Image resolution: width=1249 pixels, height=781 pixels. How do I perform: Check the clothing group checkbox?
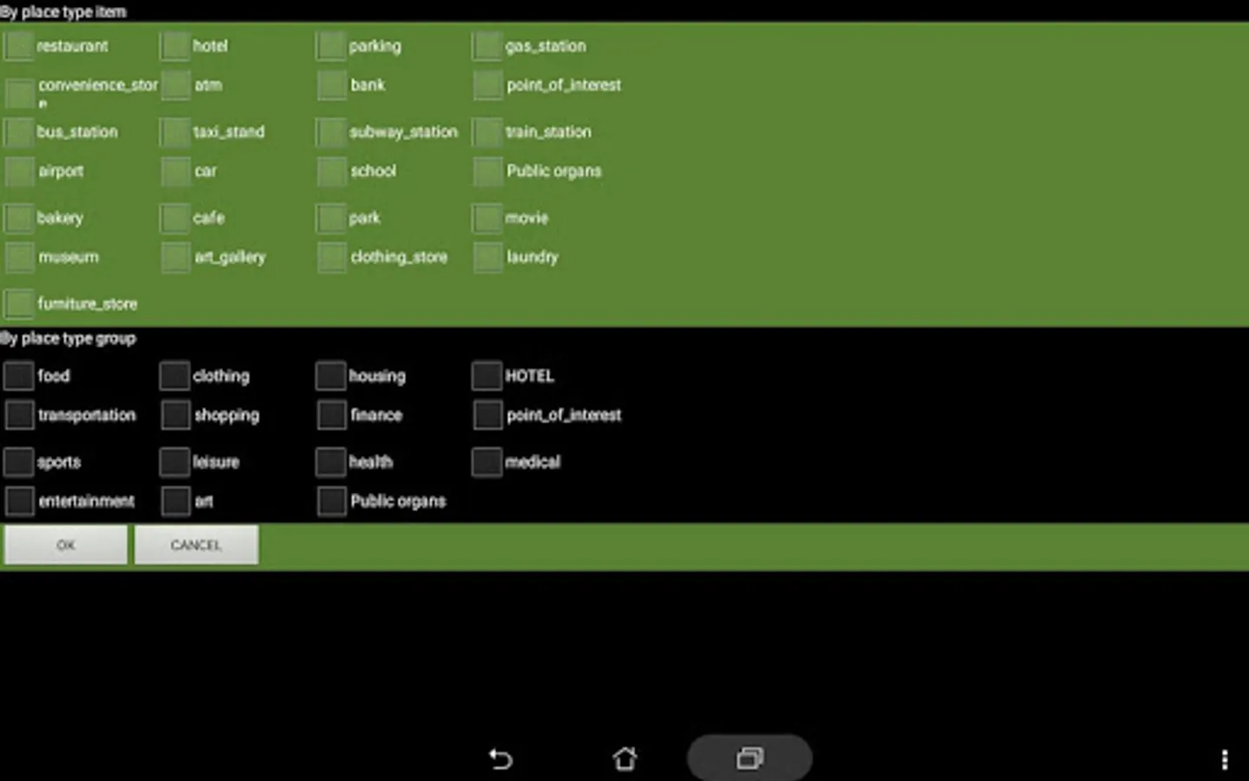click(175, 376)
